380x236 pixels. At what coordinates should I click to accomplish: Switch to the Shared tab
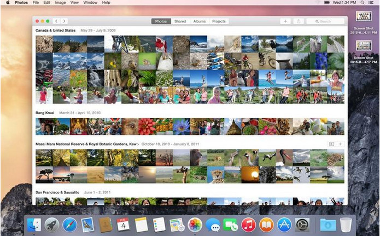pos(180,21)
